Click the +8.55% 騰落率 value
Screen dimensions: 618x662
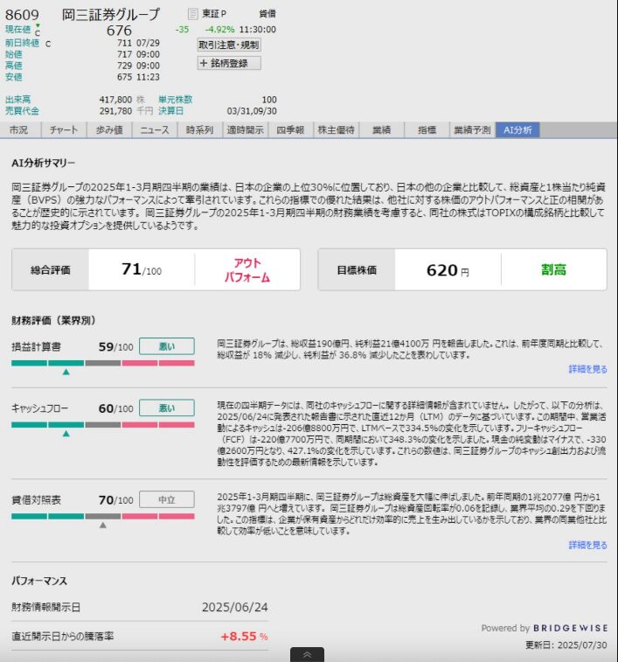[245, 637]
